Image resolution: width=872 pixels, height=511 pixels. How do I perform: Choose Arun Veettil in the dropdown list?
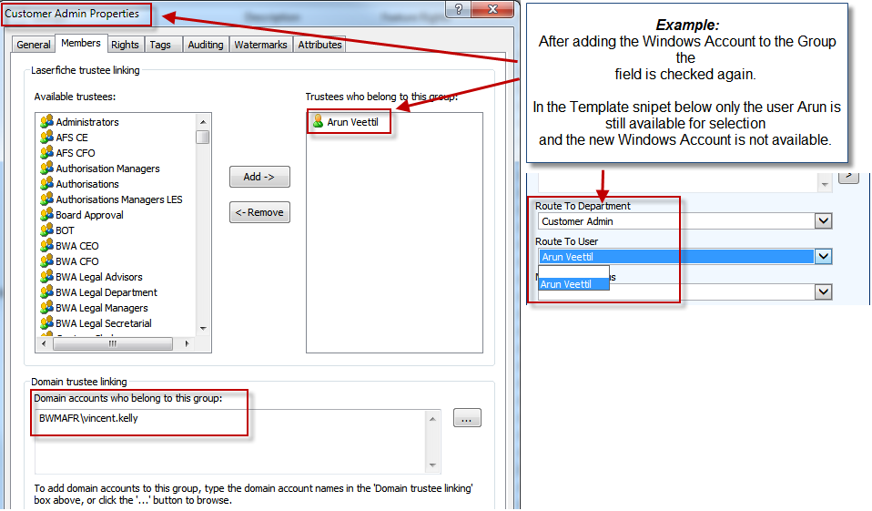pyautogui.click(x=573, y=284)
